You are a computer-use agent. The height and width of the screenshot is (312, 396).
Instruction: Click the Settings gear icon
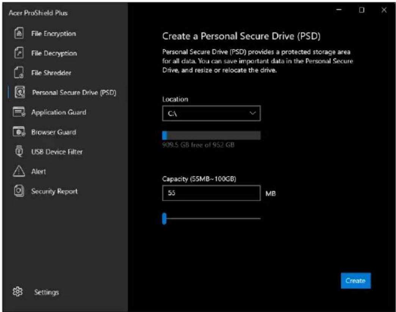(18, 292)
